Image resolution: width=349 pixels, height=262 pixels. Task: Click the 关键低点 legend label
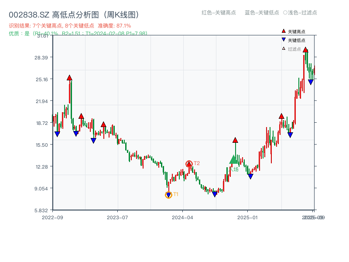(x=297, y=40)
